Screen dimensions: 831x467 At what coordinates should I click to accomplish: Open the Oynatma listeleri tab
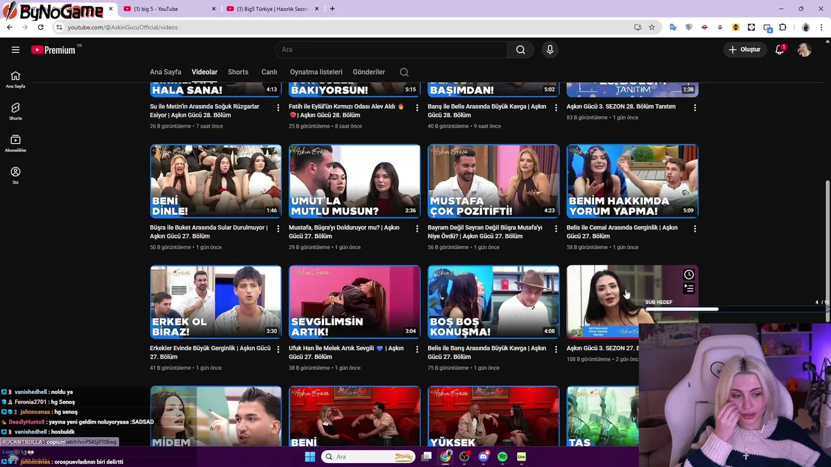tap(316, 72)
